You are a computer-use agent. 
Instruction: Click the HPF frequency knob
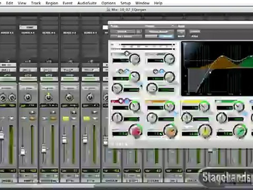(134, 77)
